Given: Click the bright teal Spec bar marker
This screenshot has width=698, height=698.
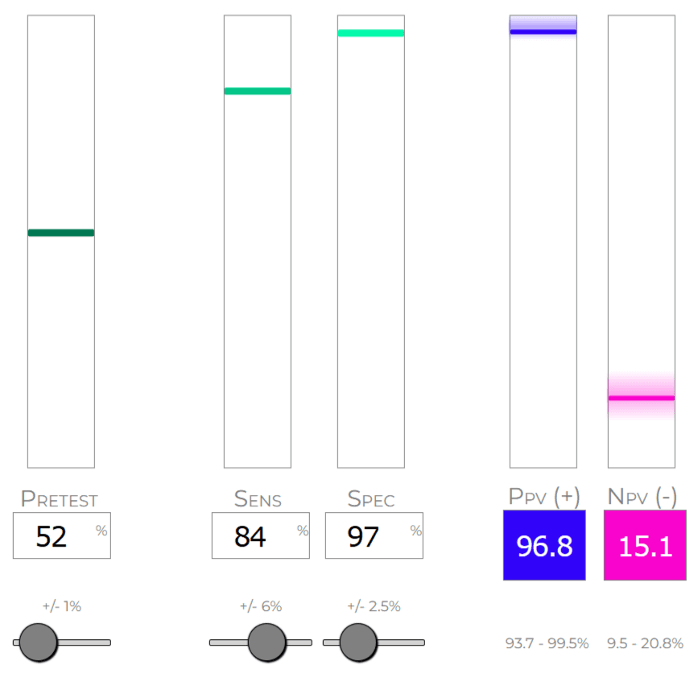Looking at the screenshot, I should [x=371, y=33].
